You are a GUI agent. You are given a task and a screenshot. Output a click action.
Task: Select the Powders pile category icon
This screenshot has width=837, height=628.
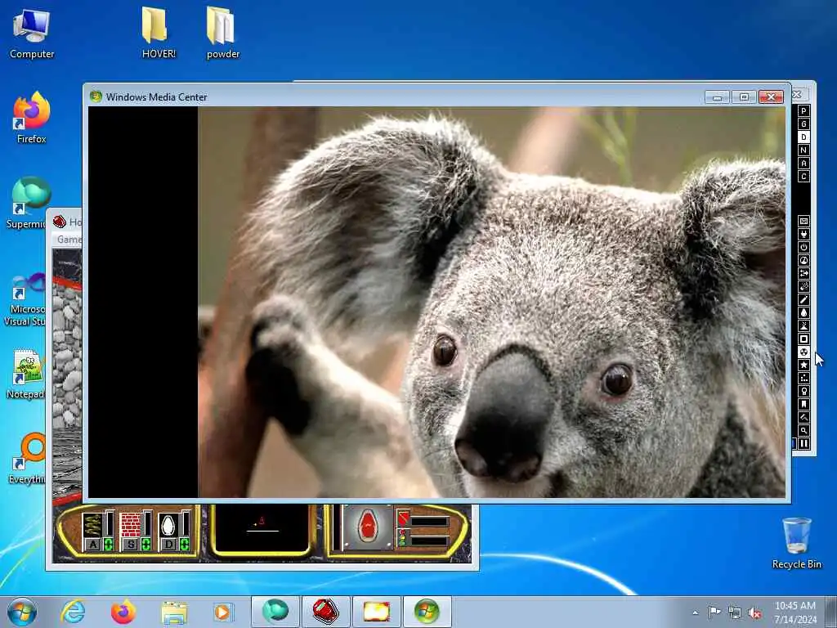[803, 325]
